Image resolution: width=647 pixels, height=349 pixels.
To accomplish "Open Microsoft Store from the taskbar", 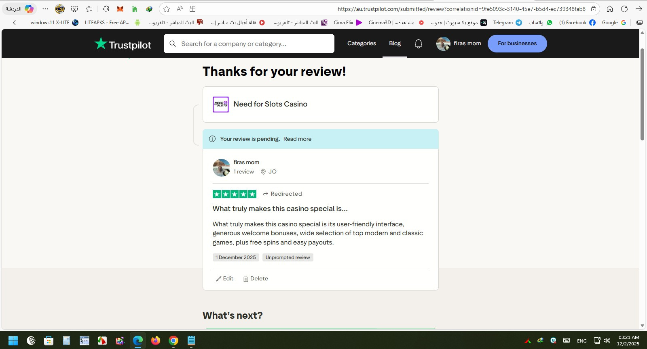I will (49, 341).
